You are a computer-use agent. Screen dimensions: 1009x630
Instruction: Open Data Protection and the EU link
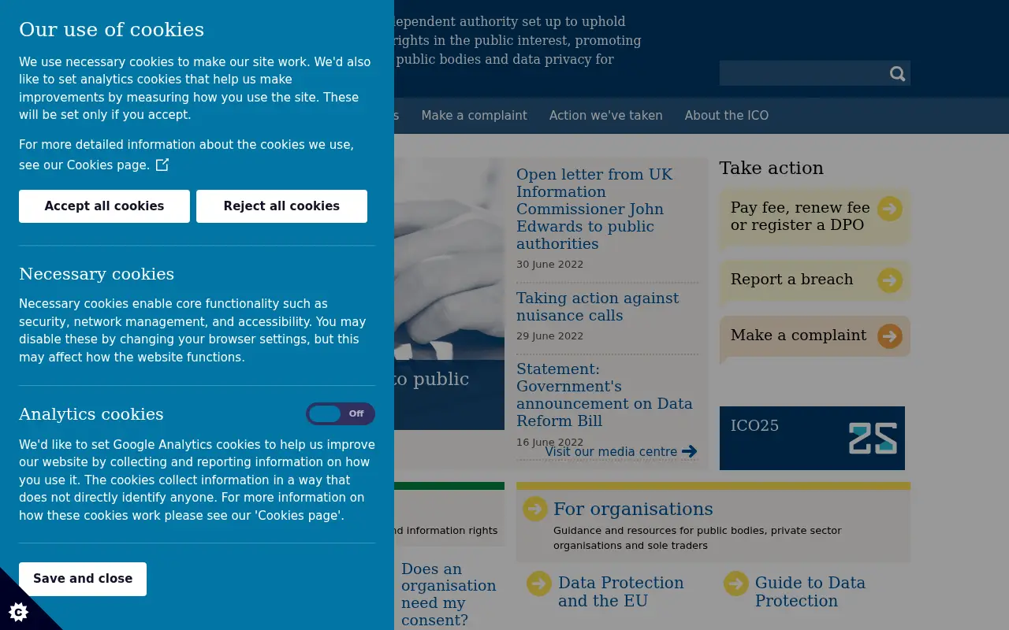click(x=621, y=591)
